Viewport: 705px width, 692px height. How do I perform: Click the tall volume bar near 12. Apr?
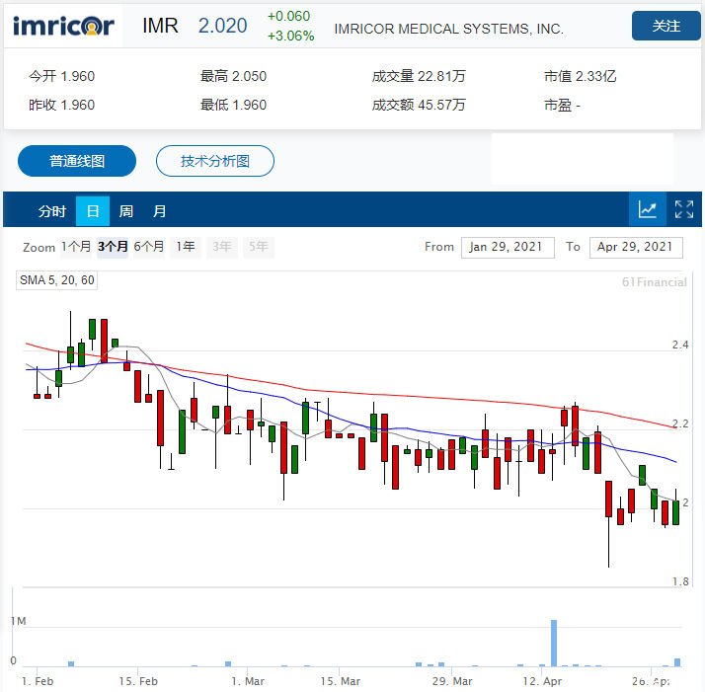[554, 643]
